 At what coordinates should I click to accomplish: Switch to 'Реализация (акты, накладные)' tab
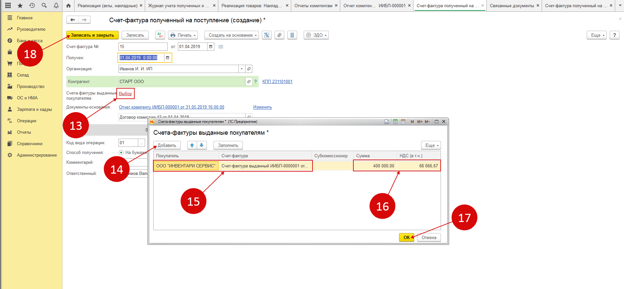108,6
